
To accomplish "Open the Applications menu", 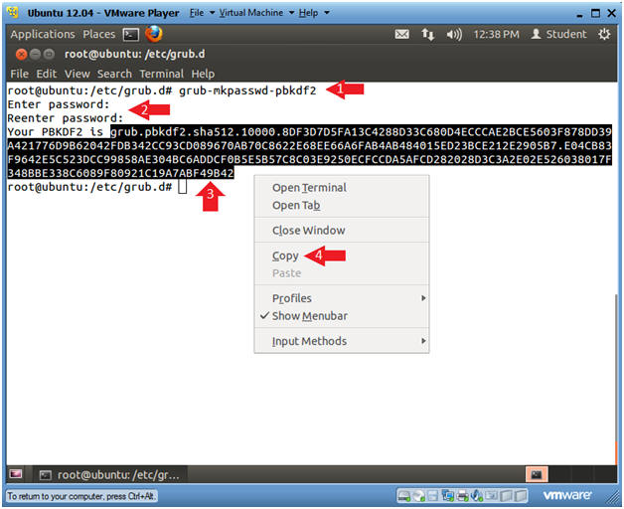I will (x=43, y=34).
